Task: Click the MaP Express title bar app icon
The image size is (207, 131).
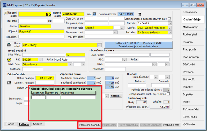Action: 4,5
